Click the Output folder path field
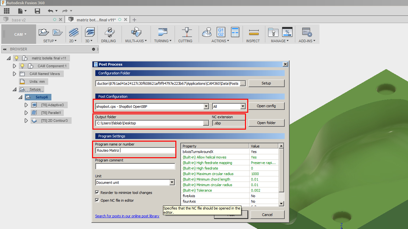The height and width of the screenshot is (229, 408). [149, 123]
